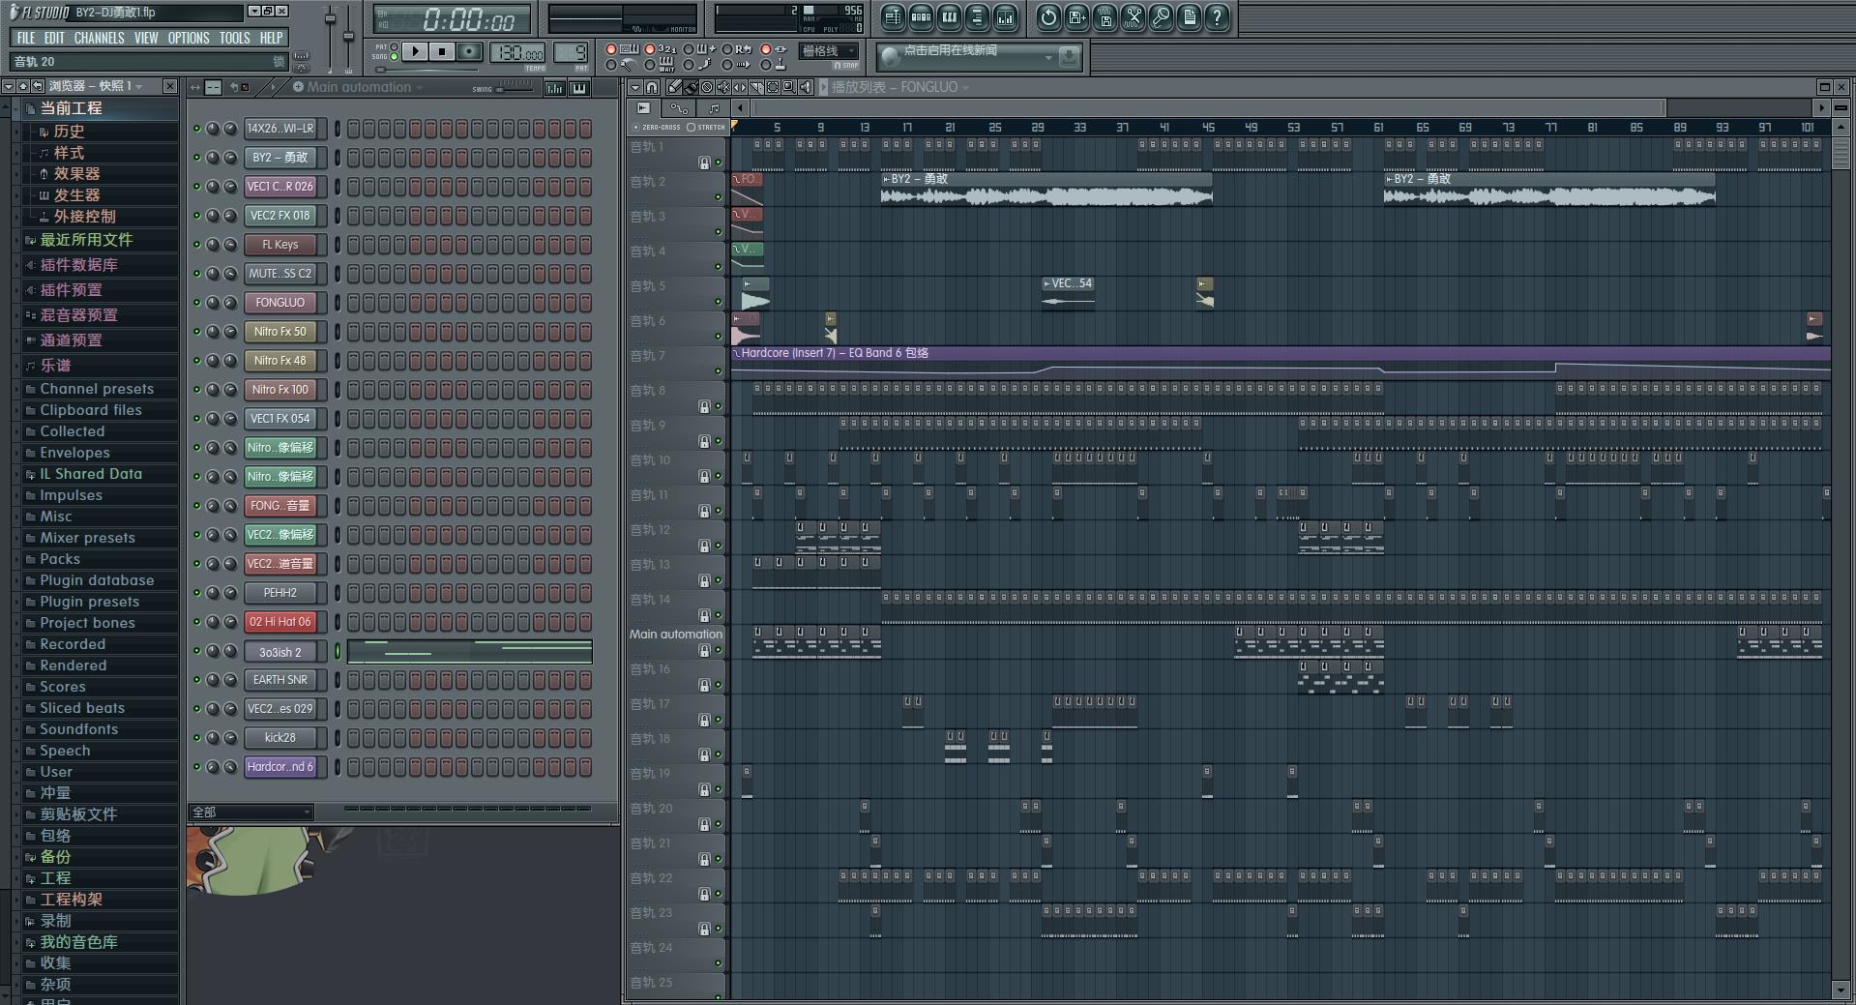Open the snap grid line dropdown

pos(828,50)
